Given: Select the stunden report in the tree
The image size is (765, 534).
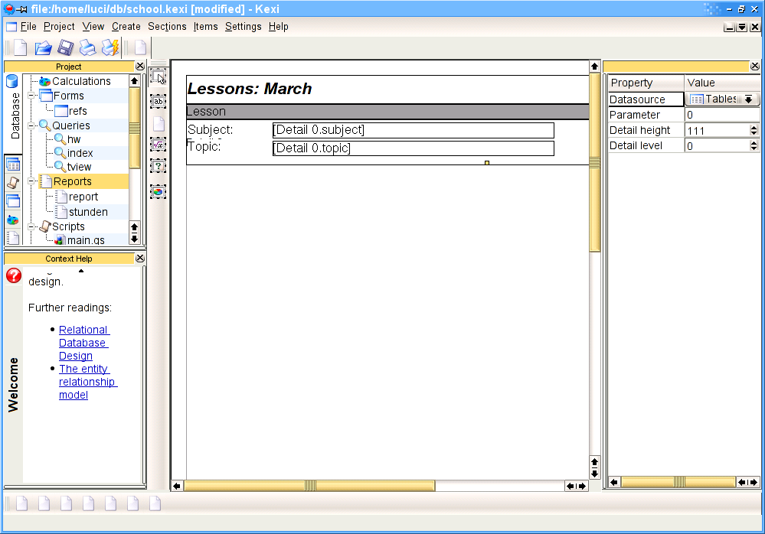Looking at the screenshot, I should (88, 212).
